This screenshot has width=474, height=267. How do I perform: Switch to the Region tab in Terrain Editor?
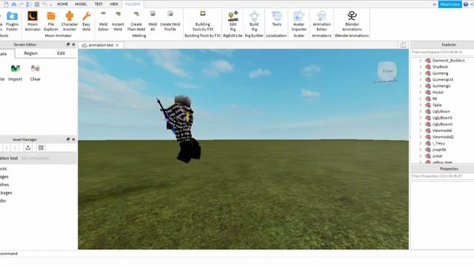[x=31, y=53]
